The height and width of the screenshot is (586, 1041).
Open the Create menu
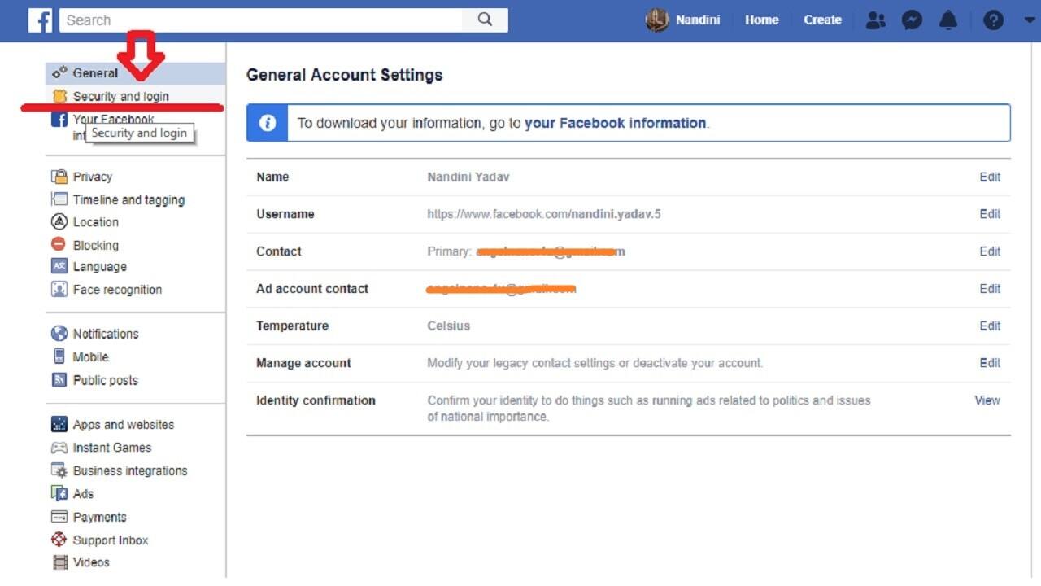(x=822, y=20)
